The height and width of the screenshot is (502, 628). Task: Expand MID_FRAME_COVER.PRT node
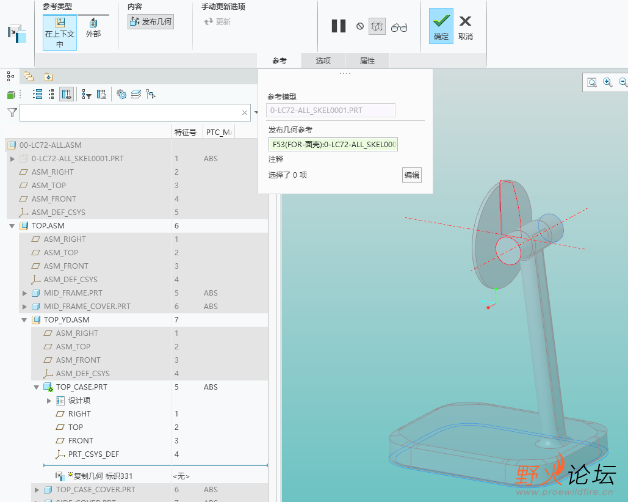(25, 307)
